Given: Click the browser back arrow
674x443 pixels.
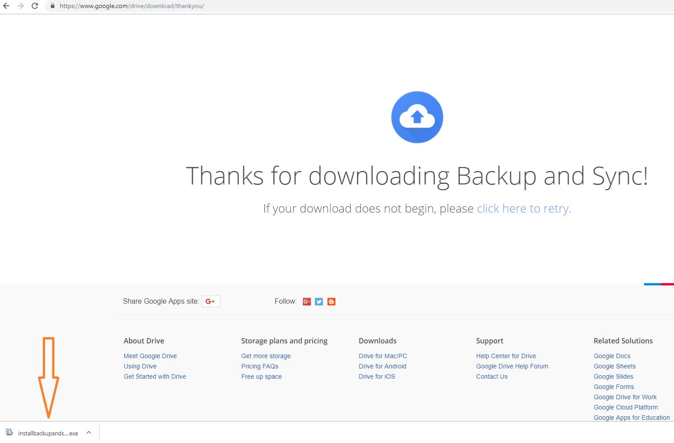Looking at the screenshot, I should click(6, 6).
